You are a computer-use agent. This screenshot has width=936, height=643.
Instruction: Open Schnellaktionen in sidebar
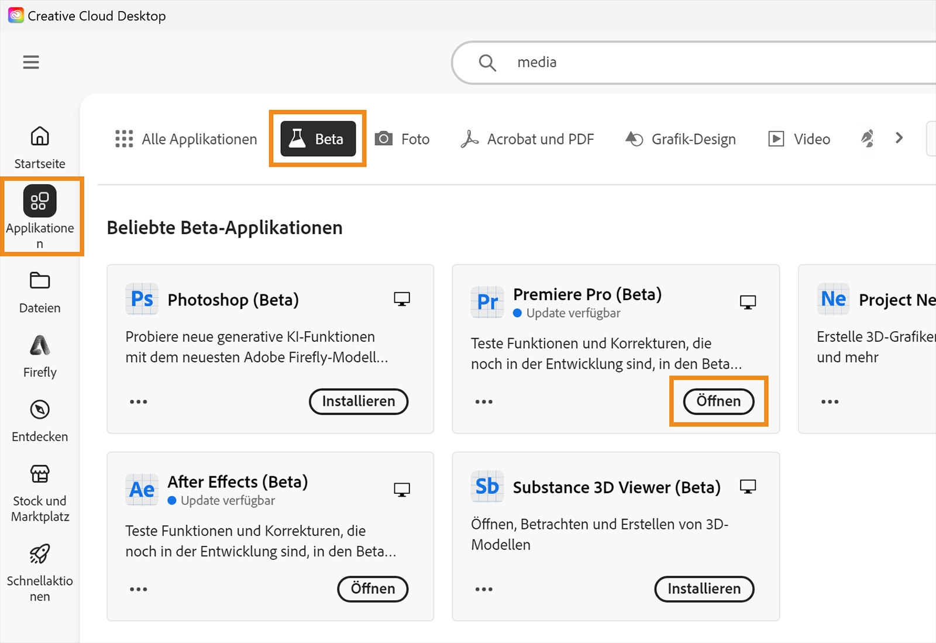click(x=40, y=573)
